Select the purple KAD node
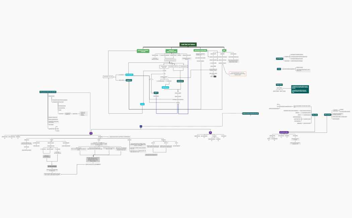 point(91,133)
